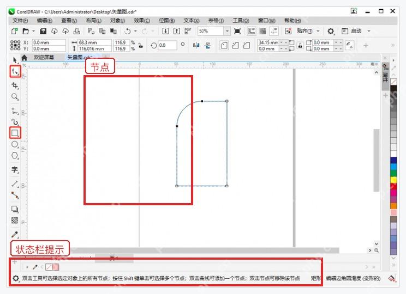Select the Zoom magnifier tool
The height and width of the screenshot is (294, 406).
point(15,97)
